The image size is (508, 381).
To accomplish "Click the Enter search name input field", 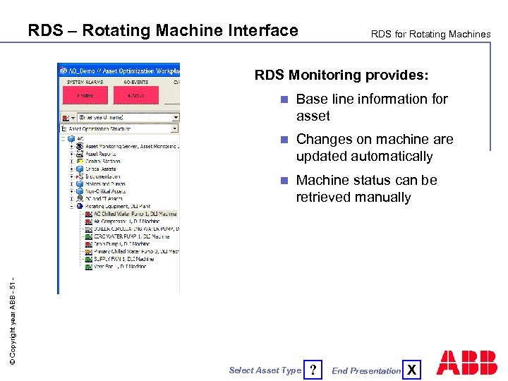I will tap(125, 117).
